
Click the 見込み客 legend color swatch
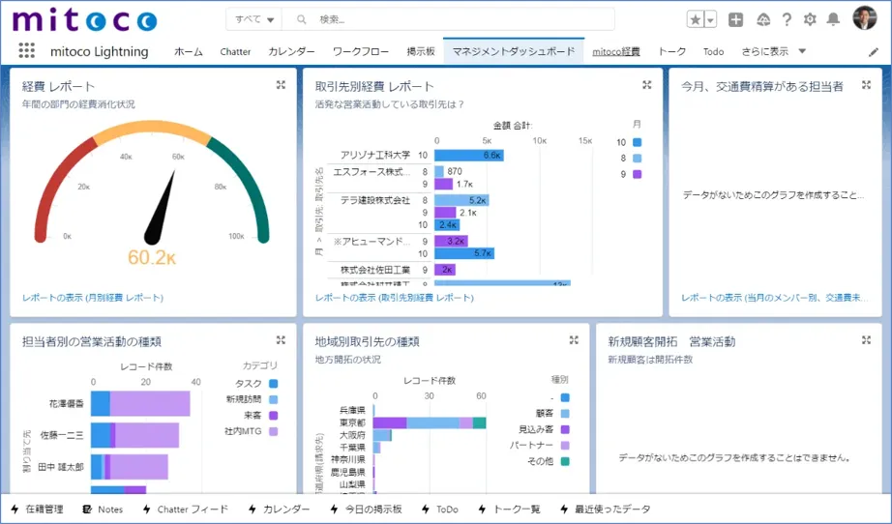565,429
